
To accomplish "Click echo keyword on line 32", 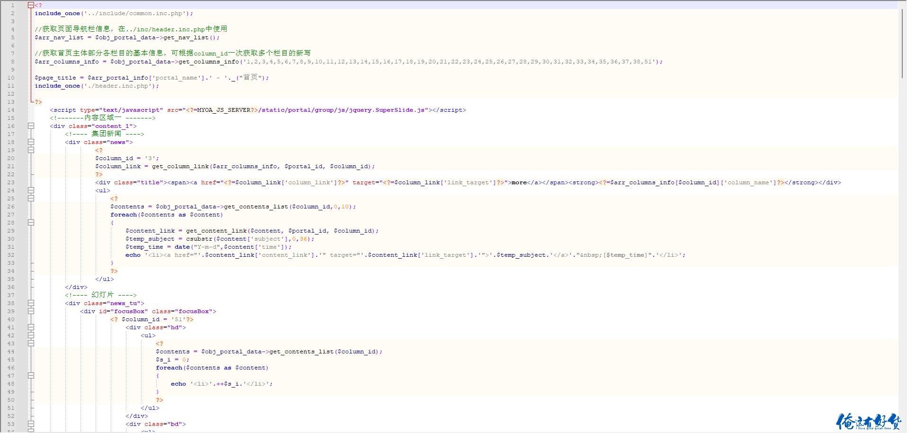I will click(x=133, y=255).
